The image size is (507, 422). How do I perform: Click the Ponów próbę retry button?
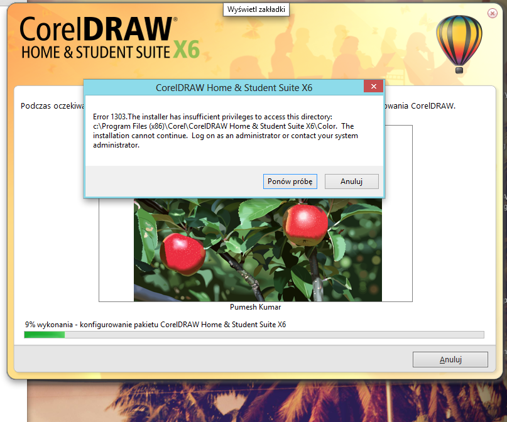tap(290, 181)
